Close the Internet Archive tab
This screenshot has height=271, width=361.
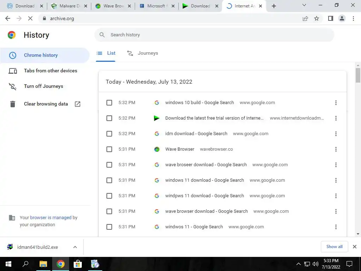point(261,6)
